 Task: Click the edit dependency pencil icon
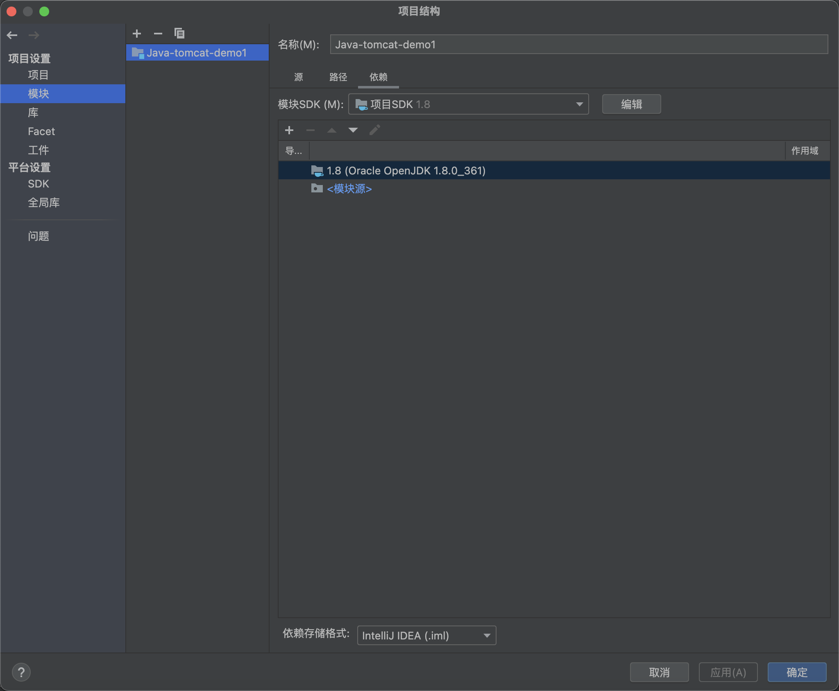(x=374, y=130)
